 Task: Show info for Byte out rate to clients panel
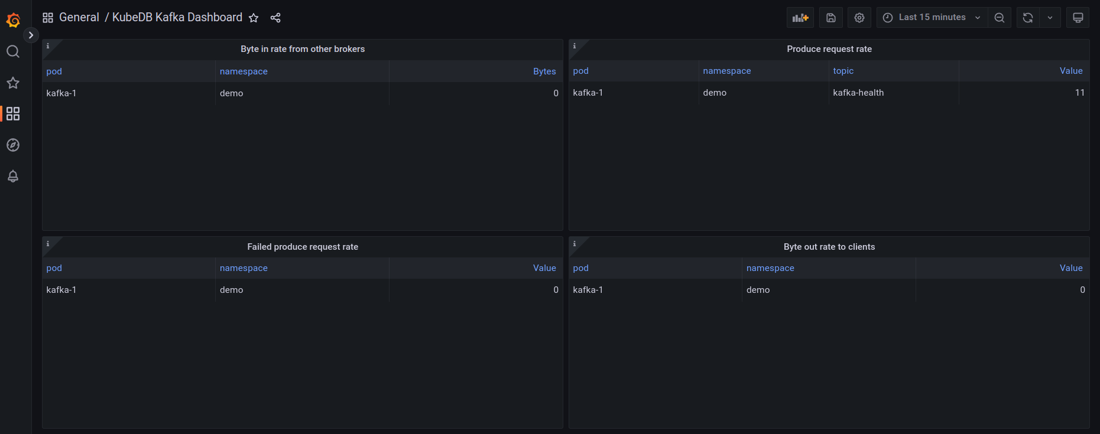click(575, 244)
